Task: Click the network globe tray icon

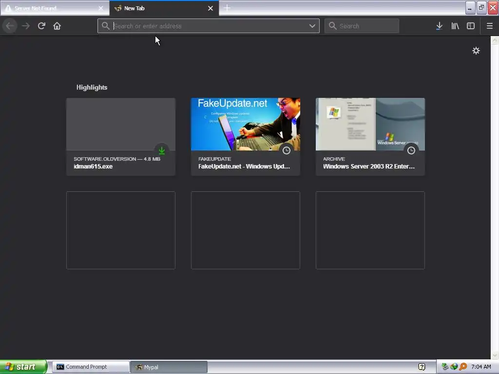Action: point(454,367)
